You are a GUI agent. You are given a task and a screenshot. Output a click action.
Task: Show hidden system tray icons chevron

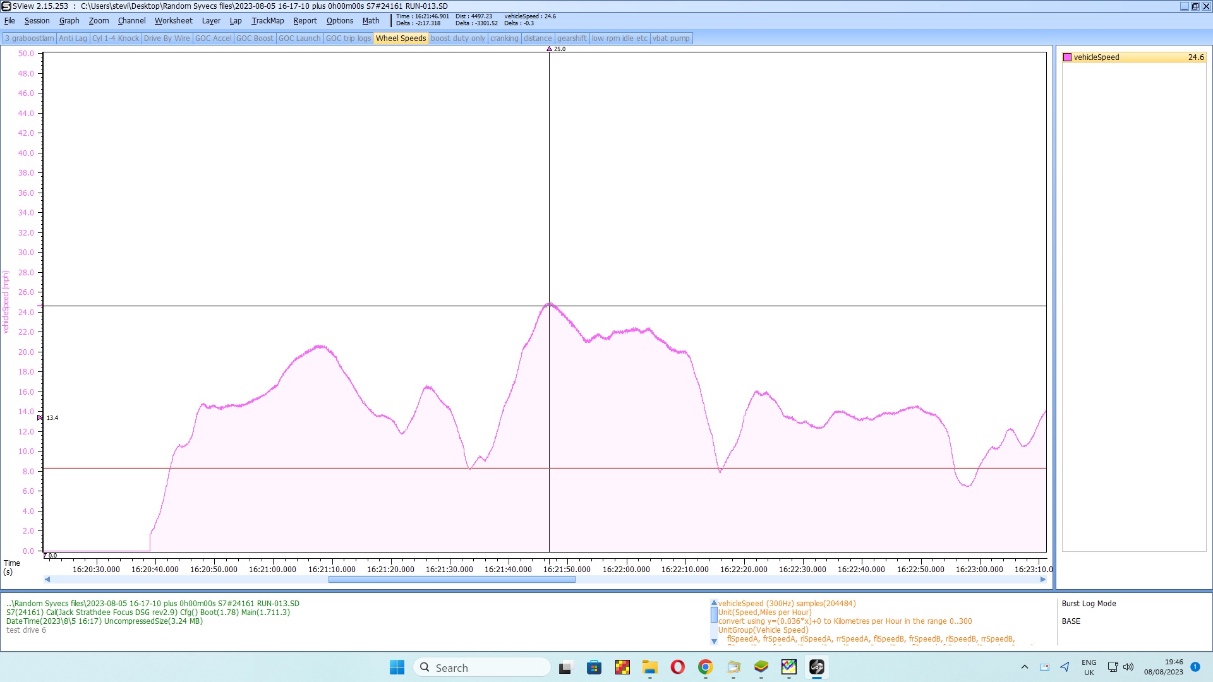click(1024, 667)
